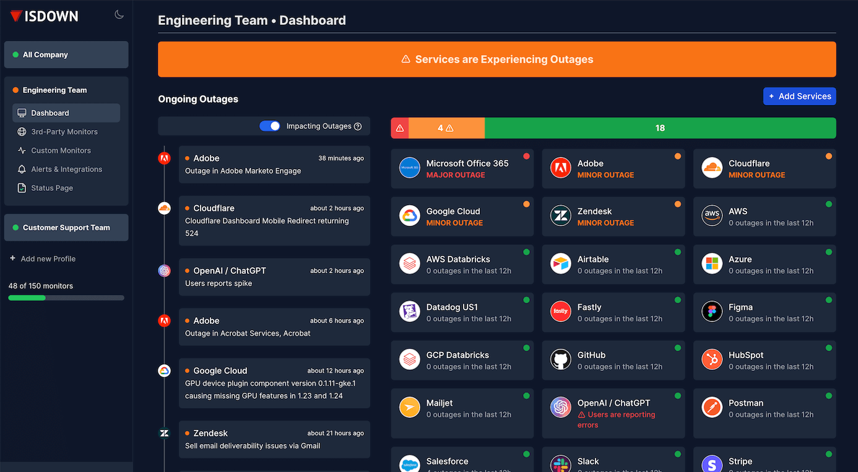
Task: Click the Datadog US1 logo icon
Action: tap(410, 312)
